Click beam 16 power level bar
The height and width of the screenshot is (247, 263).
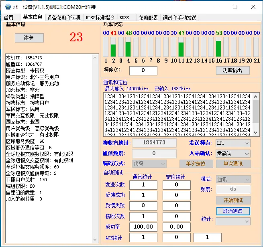218,47
